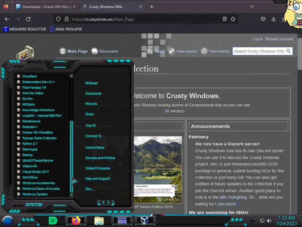Toggle reader view icon in address bar
The height and width of the screenshot is (227, 302).
tap(224, 19)
